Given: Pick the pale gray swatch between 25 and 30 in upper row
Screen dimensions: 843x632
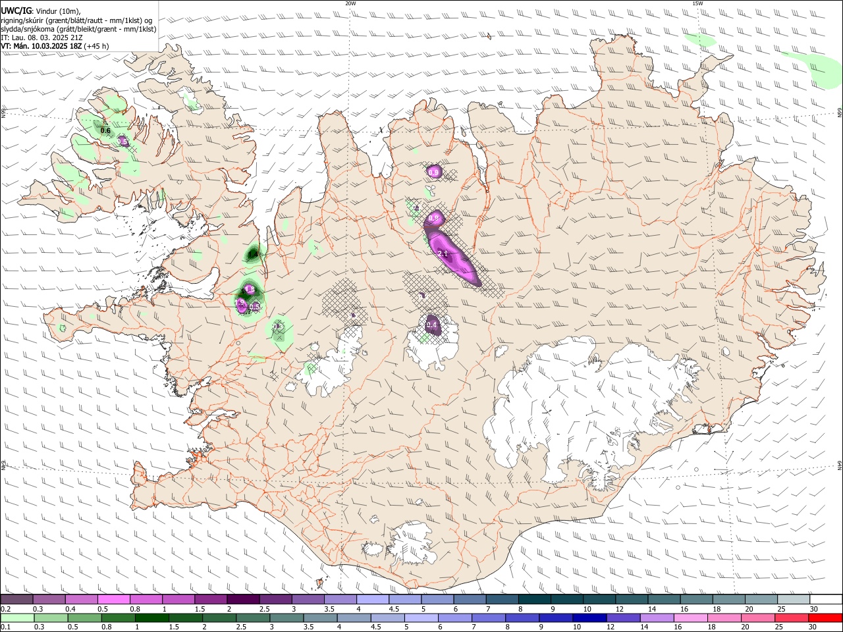Looking at the screenshot, I should coord(794,599).
